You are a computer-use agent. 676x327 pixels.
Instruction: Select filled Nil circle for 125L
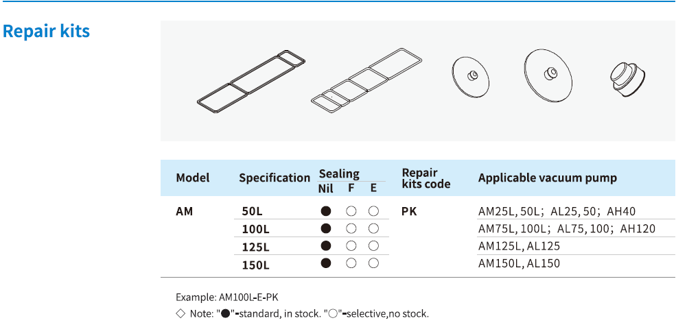point(326,245)
